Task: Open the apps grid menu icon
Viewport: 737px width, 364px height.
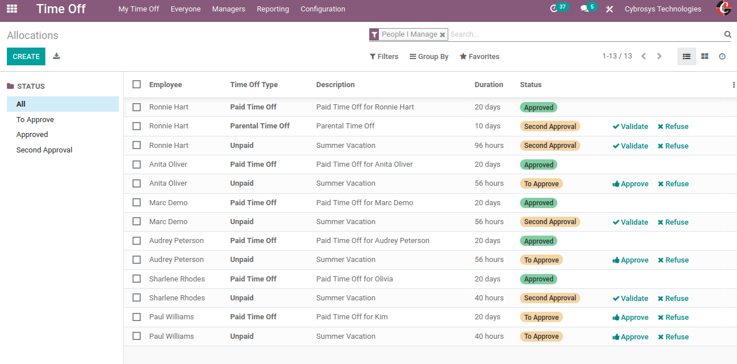Action: 12,9
